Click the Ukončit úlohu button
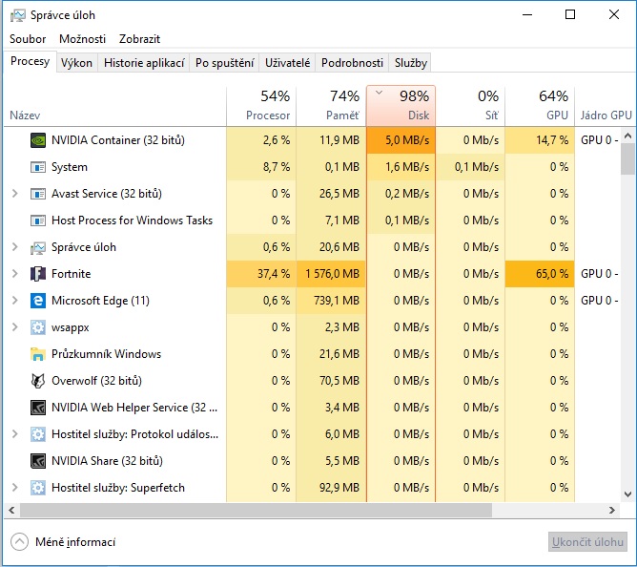637x567 pixels. click(587, 542)
